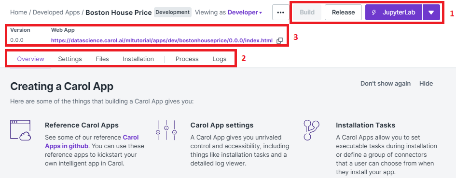Screen dimensions: 456x178
Task: Click the Creating a Carol App heading
Action: [x=62, y=87]
